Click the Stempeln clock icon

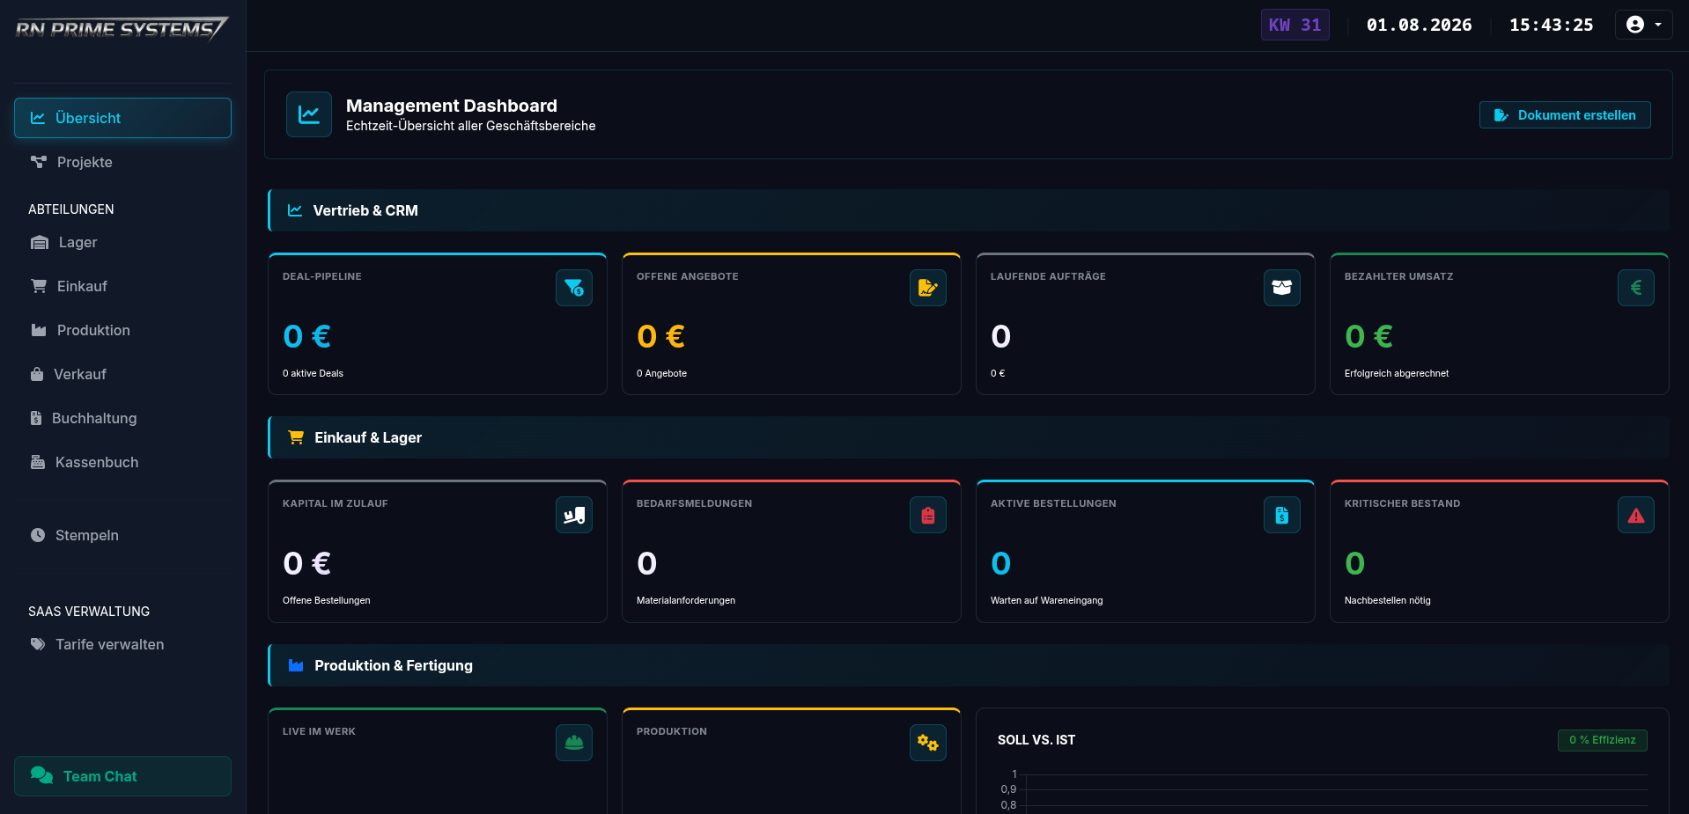point(38,535)
